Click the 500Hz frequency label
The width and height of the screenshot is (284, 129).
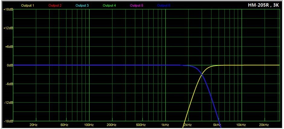pos(141,125)
